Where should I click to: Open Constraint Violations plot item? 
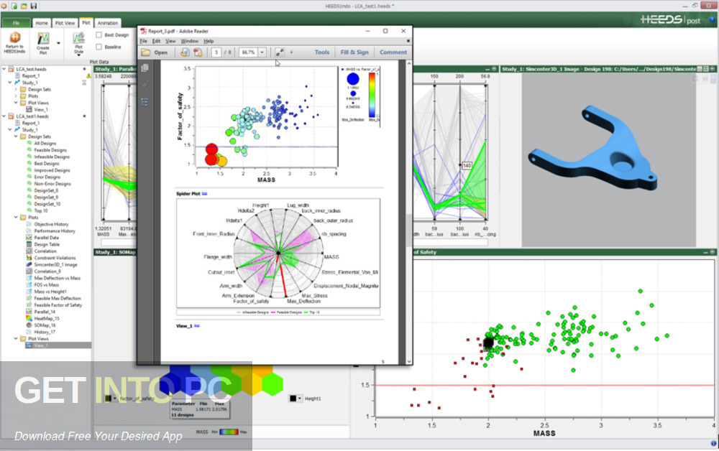(55, 258)
